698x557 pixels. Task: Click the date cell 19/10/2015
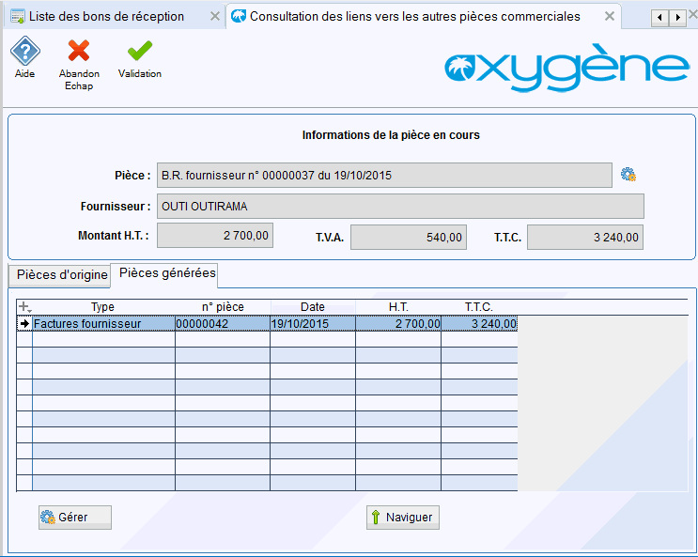coord(313,324)
